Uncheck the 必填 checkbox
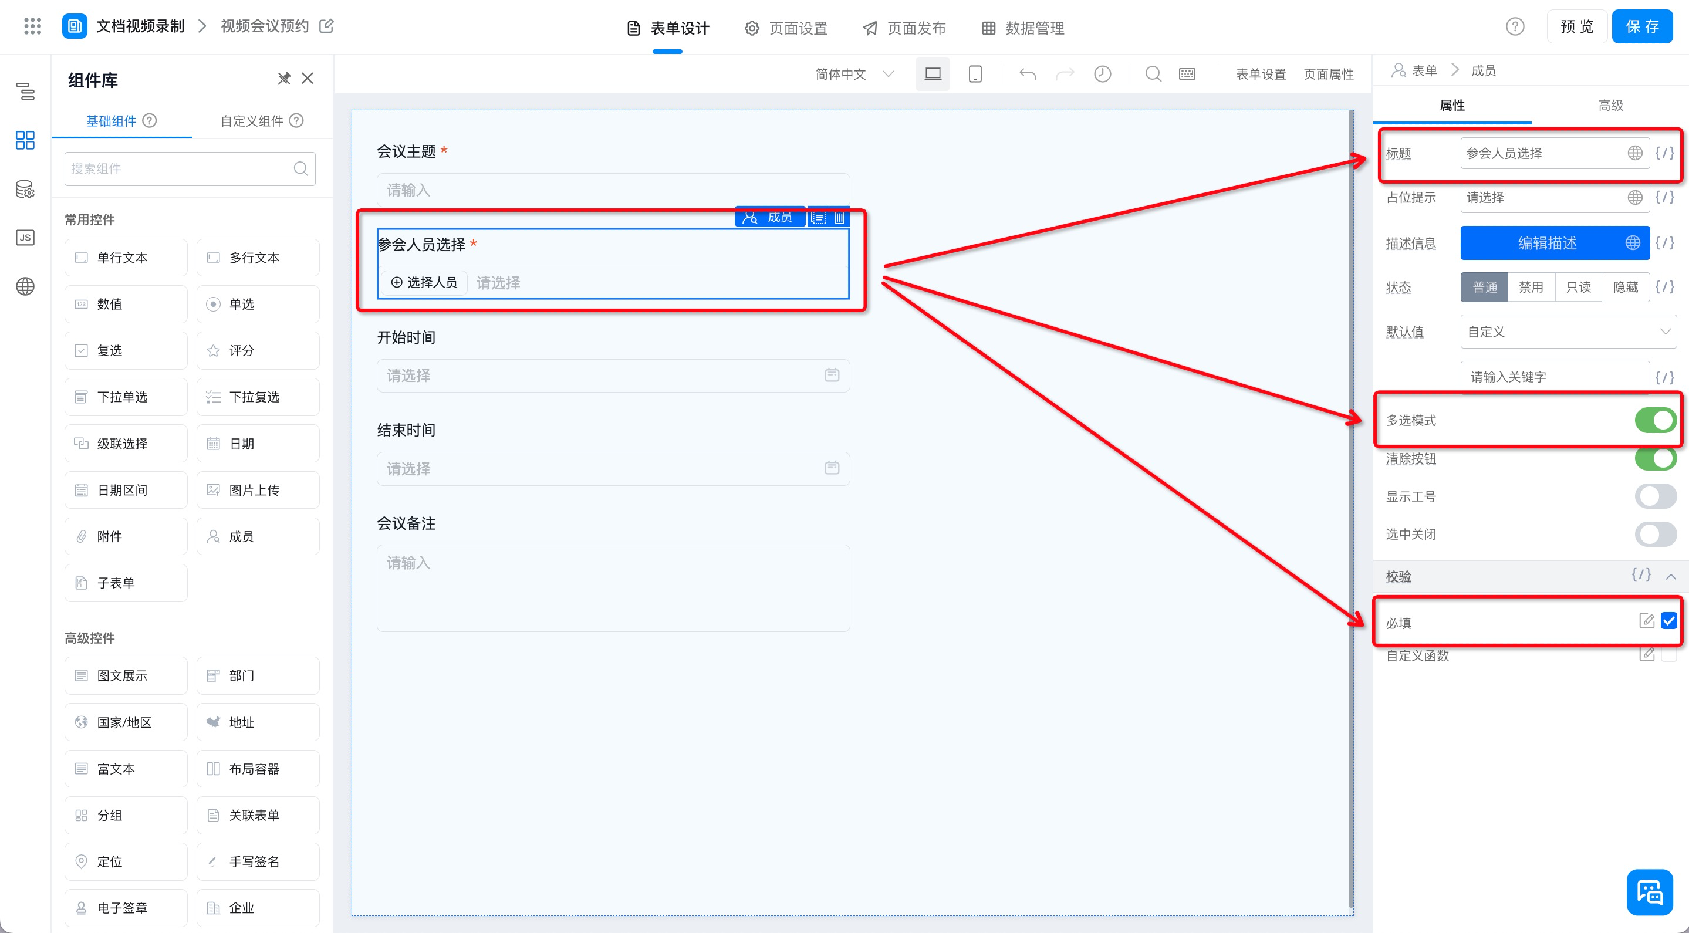Screen dimensions: 1689x933 click(x=1668, y=621)
